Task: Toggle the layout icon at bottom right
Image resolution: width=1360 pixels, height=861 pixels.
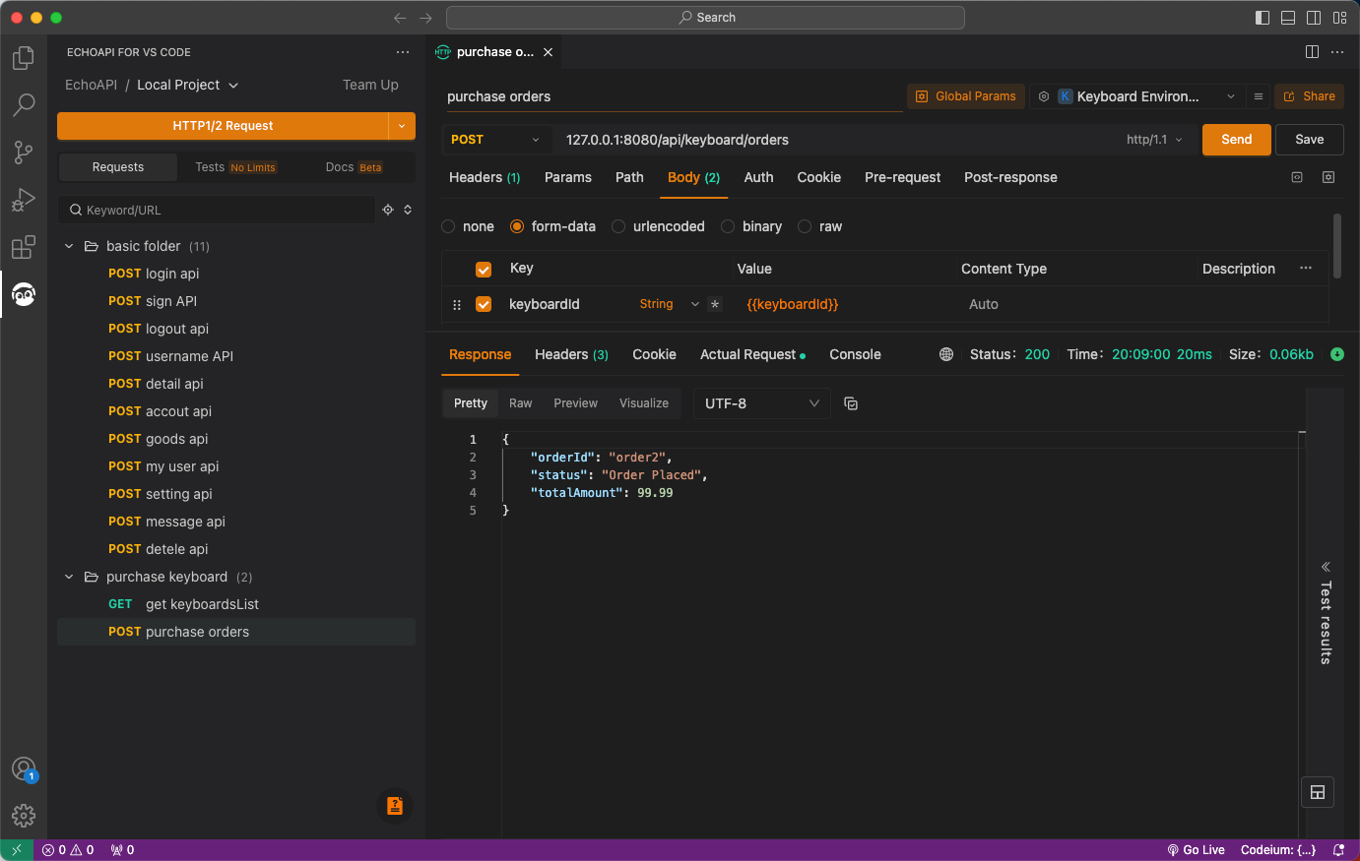Action: click(1318, 792)
